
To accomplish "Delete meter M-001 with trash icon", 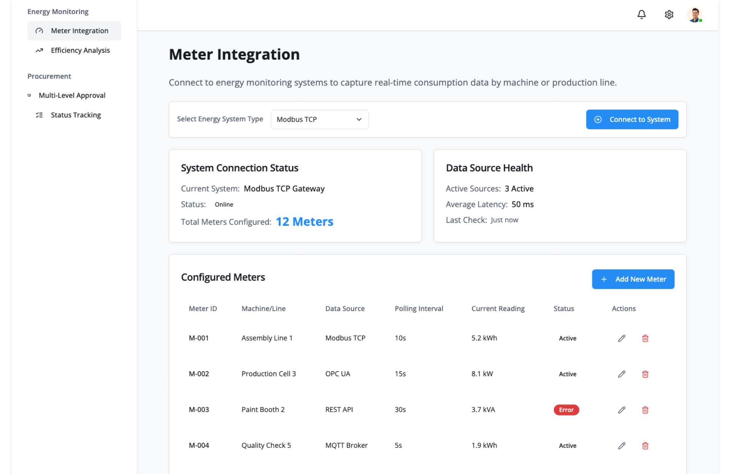I will point(645,338).
